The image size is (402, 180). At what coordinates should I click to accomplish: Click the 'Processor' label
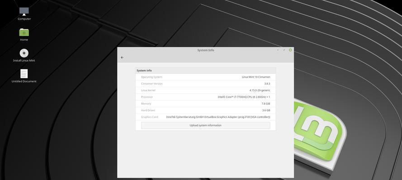[147, 97]
